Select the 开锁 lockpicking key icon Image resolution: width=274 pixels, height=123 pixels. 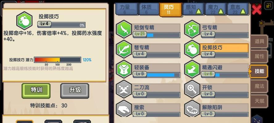[192, 89]
